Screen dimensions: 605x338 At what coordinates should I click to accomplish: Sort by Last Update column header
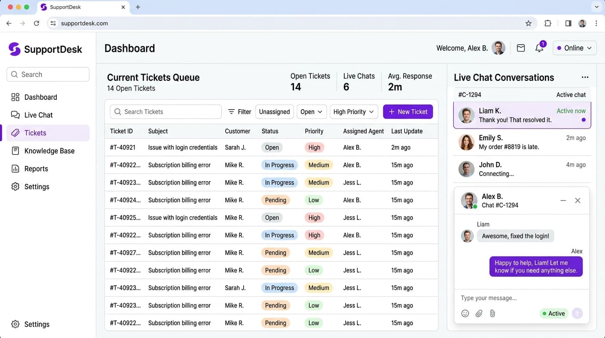[407, 131]
